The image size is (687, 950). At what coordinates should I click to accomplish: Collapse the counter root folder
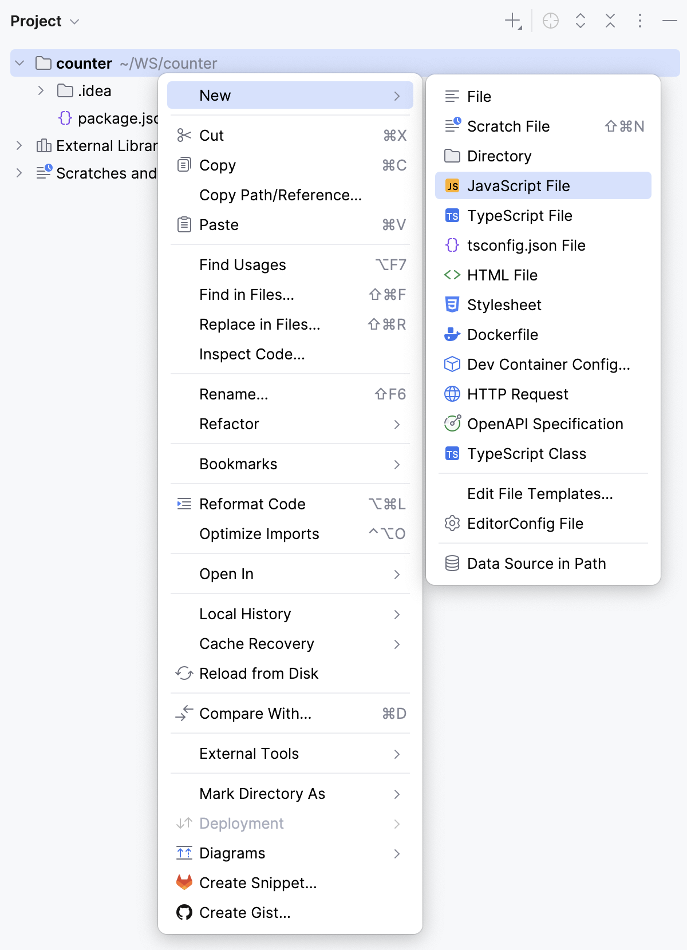[x=20, y=63]
